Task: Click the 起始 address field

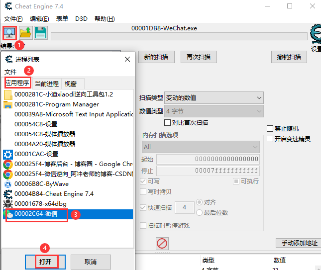Action: click(x=208, y=159)
